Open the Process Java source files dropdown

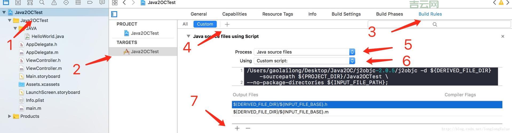pyautogui.click(x=304, y=52)
